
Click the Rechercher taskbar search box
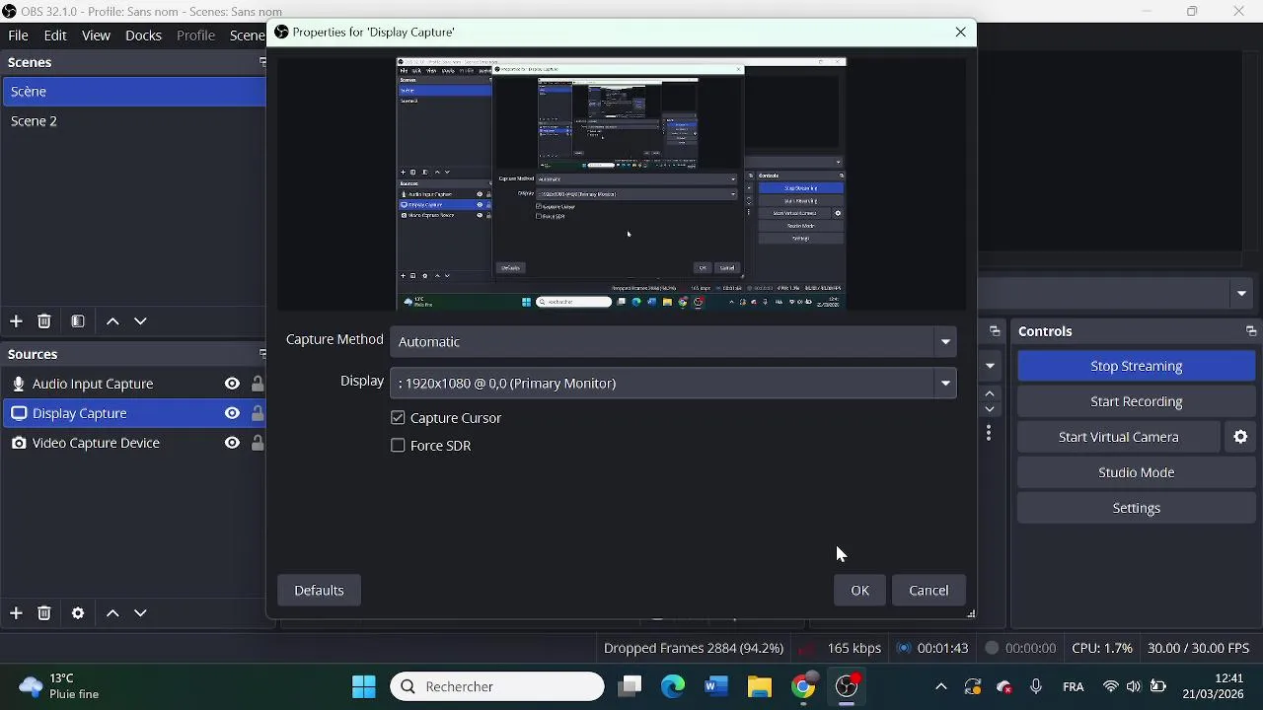497,686
